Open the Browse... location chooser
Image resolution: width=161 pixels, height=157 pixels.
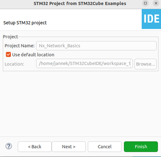point(146,64)
